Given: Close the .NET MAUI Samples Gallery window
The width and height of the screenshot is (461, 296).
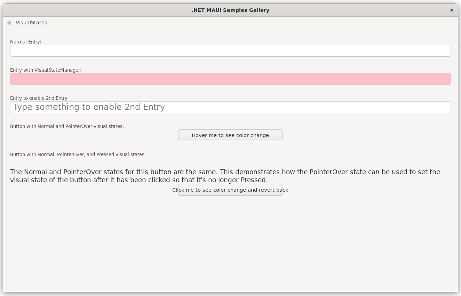Looking at the screenshot, I should click(451, 10).
